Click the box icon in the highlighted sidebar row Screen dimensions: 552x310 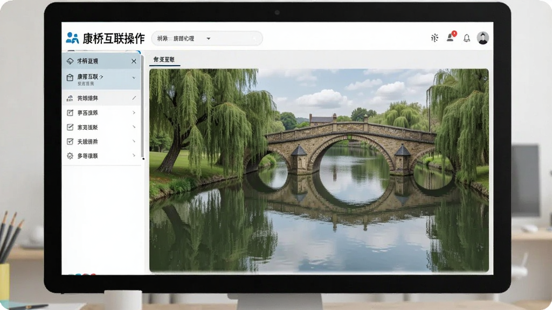70,77
